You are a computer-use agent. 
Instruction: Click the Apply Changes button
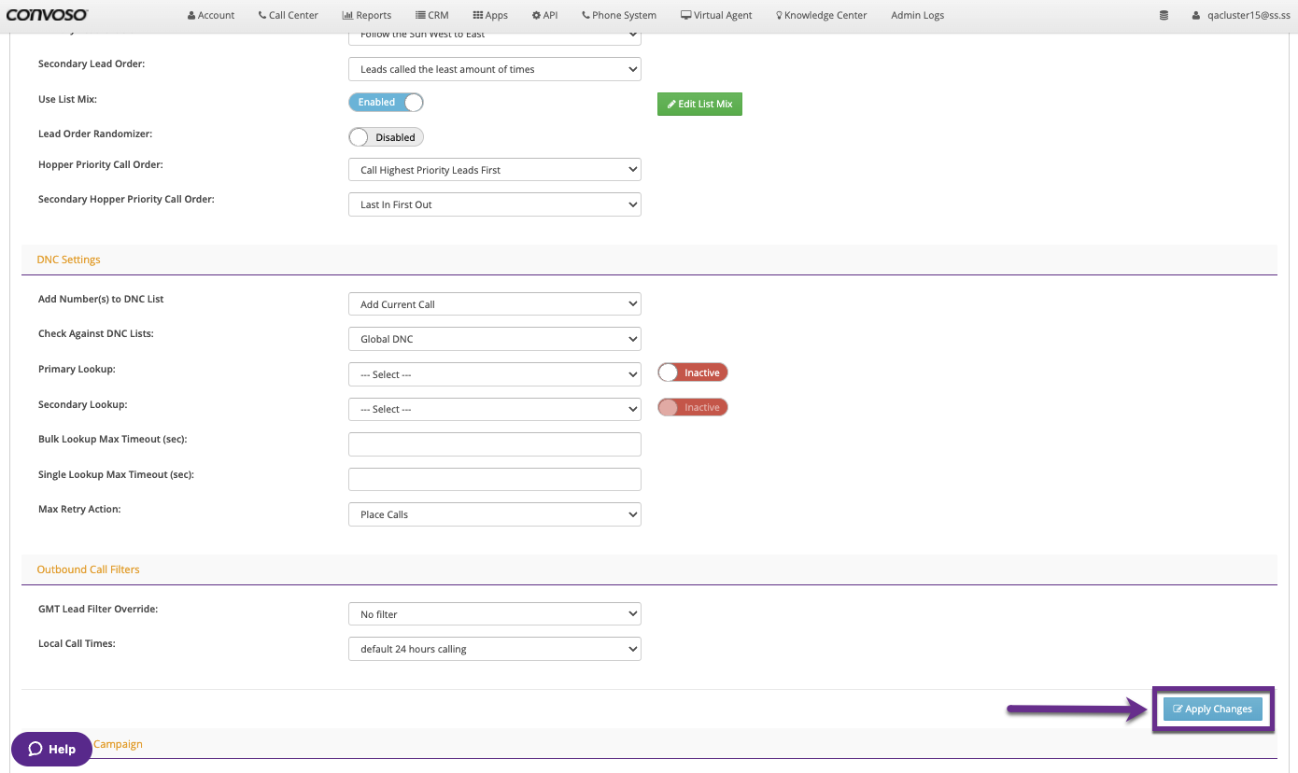coord(1212,709)
